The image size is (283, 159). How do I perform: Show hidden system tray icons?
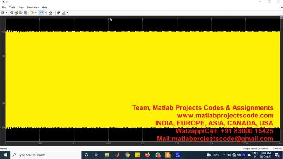[224, 155]
